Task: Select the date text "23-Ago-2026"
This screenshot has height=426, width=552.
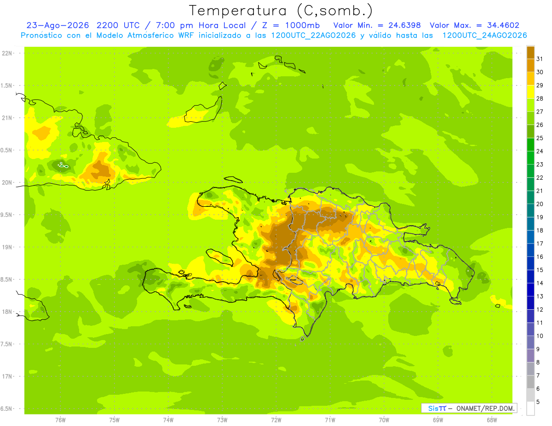Action: (58, 25)
